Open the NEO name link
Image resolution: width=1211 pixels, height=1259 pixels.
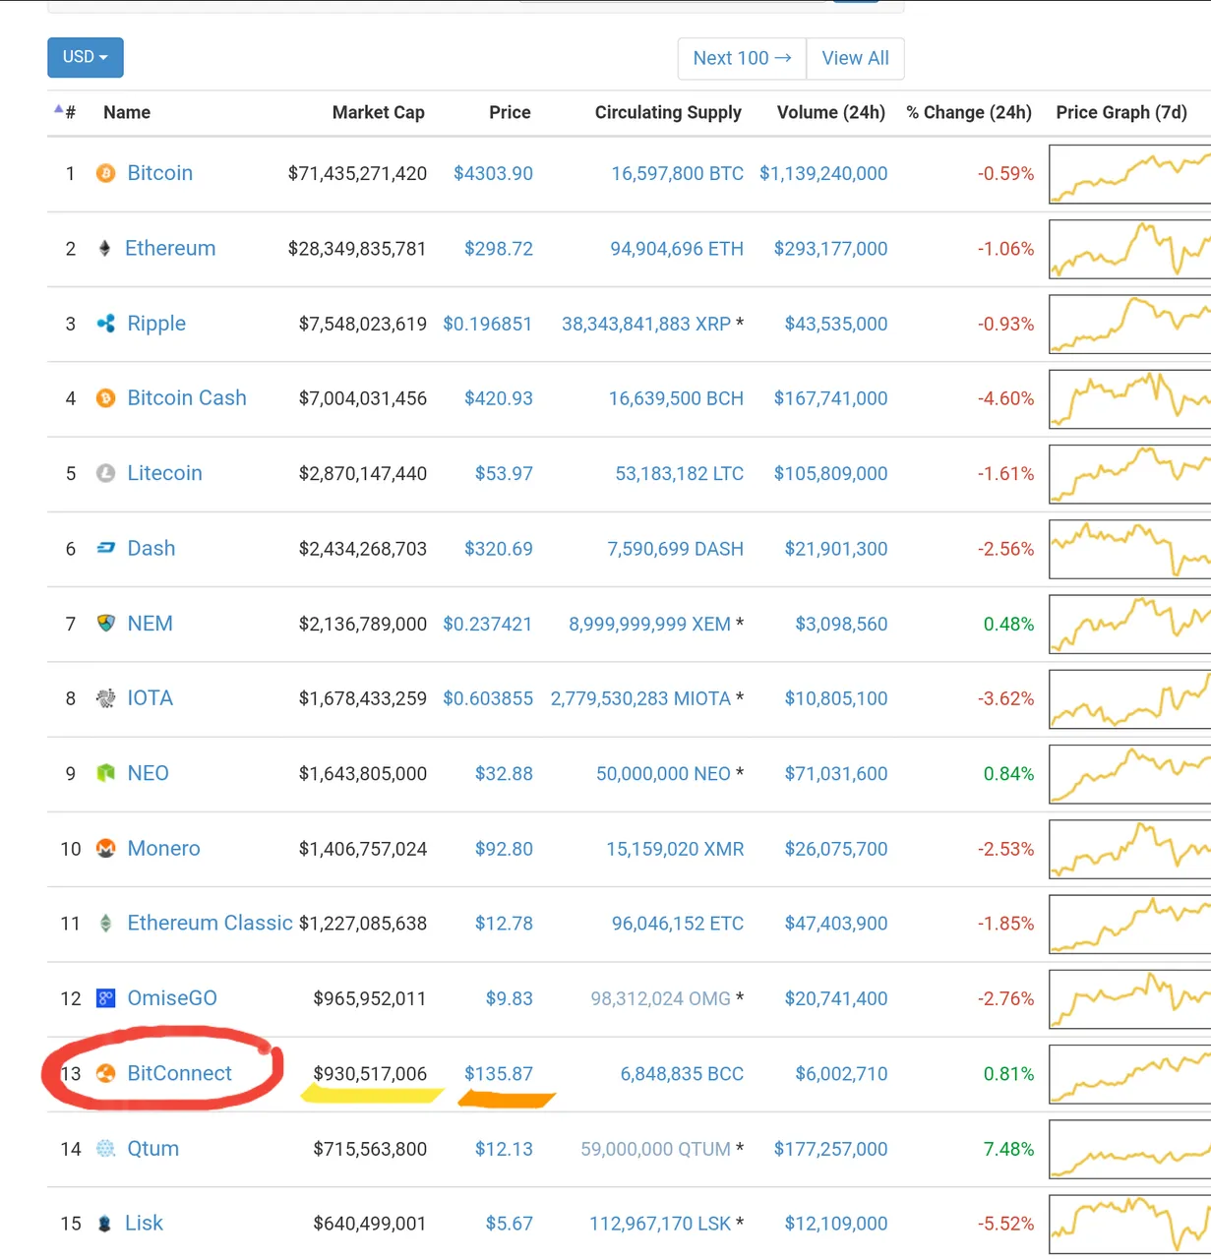(x=148, y=773)
